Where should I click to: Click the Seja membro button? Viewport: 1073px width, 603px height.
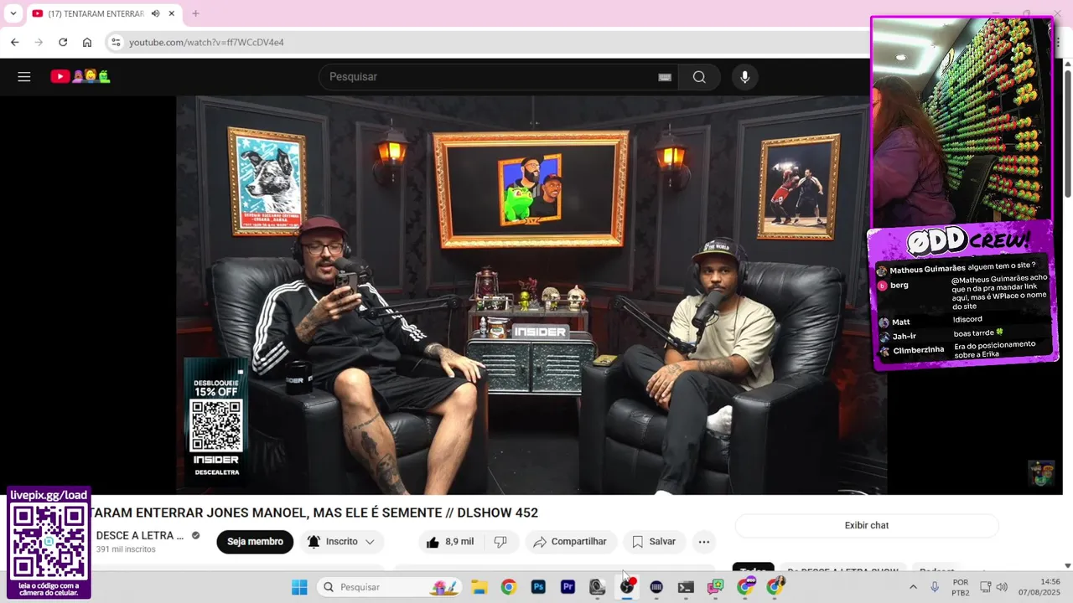pyautogui.click(x=255, y=542)
